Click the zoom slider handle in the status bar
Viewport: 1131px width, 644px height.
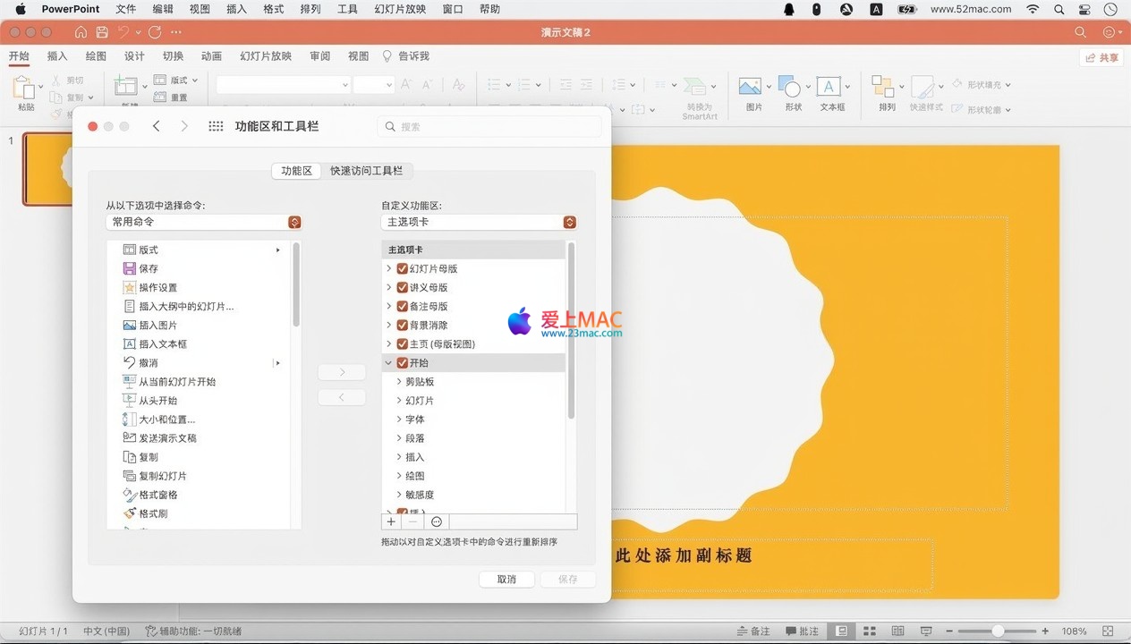[998, 631]
